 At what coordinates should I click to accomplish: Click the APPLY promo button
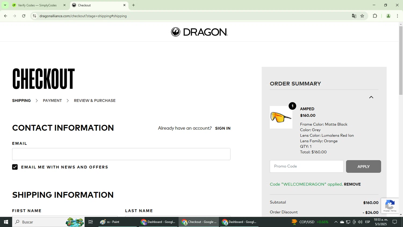click(x=364, y=166)
